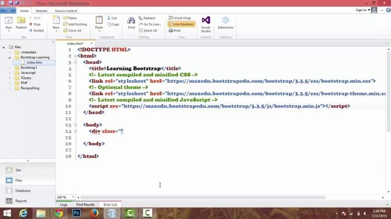Close the index.htm editor tab

[91, 43]
